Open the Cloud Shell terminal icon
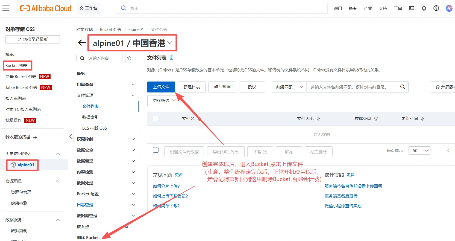The width and height of the screenshot is (455, 241). [x=412, y=8]
